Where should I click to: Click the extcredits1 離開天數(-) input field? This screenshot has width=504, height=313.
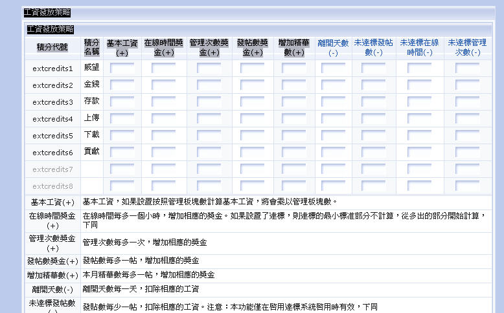click(x=334, y=68)
